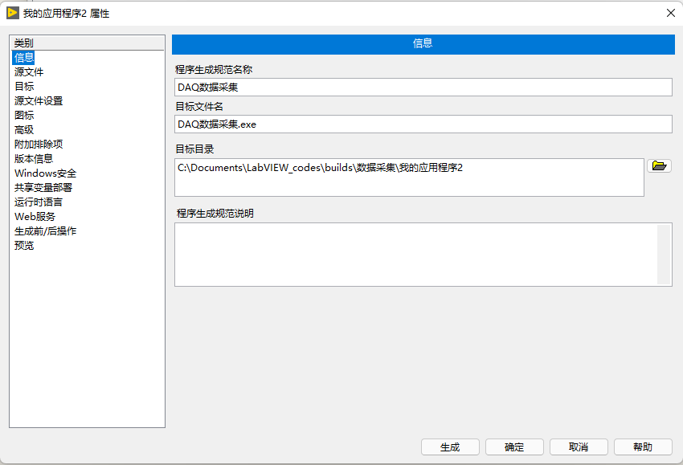Click the 类别 list header

(87, 43)
